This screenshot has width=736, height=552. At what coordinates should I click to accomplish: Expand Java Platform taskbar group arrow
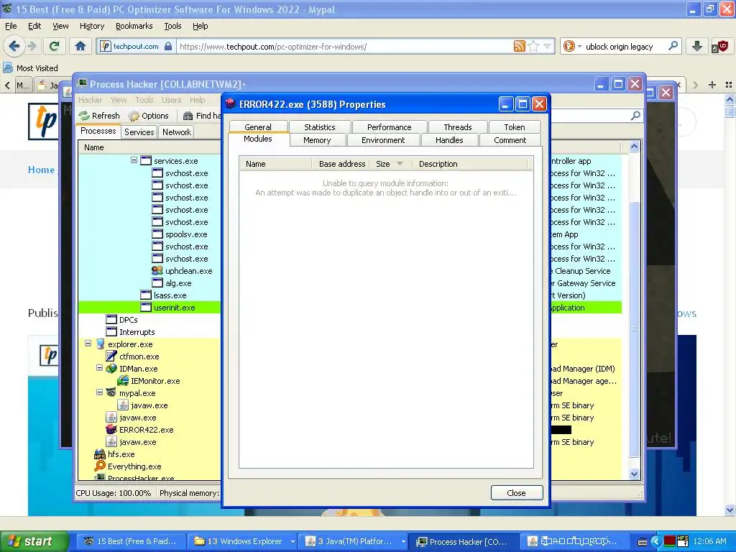pyautogui.click(x=402, y=541)
